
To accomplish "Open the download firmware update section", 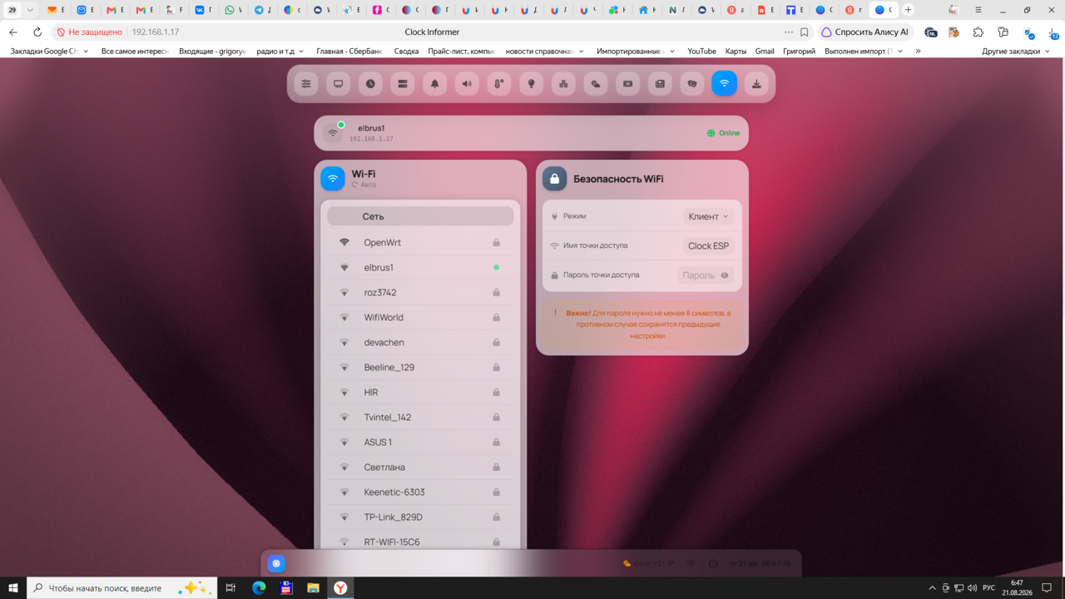I will [756, 83].
